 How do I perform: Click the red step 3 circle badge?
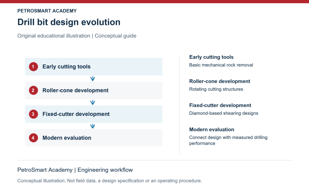pyautogui.click(x=33, y=114)
